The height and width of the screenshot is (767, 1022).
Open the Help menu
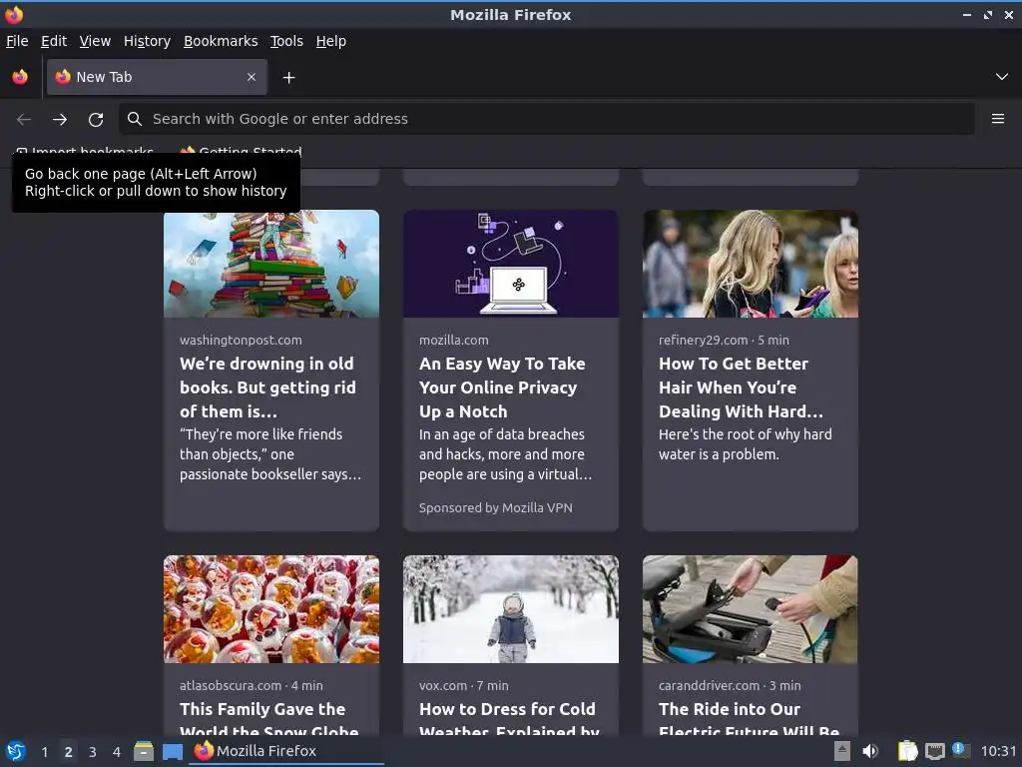pyautogui.click(x=331, y=41)
